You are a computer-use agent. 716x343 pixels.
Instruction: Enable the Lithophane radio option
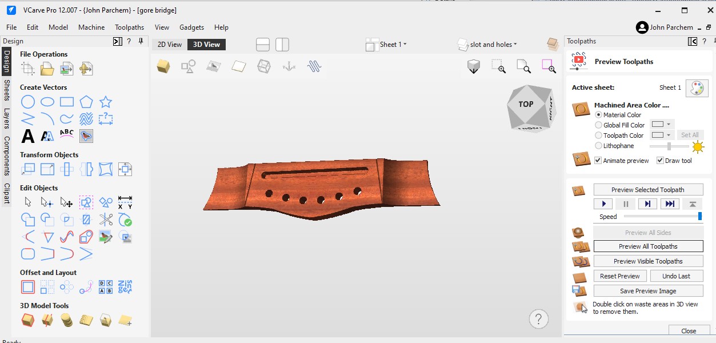coord(599,146)
